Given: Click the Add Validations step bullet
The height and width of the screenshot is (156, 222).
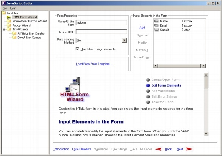Looking at the screenshot, I should pos(148,91).
